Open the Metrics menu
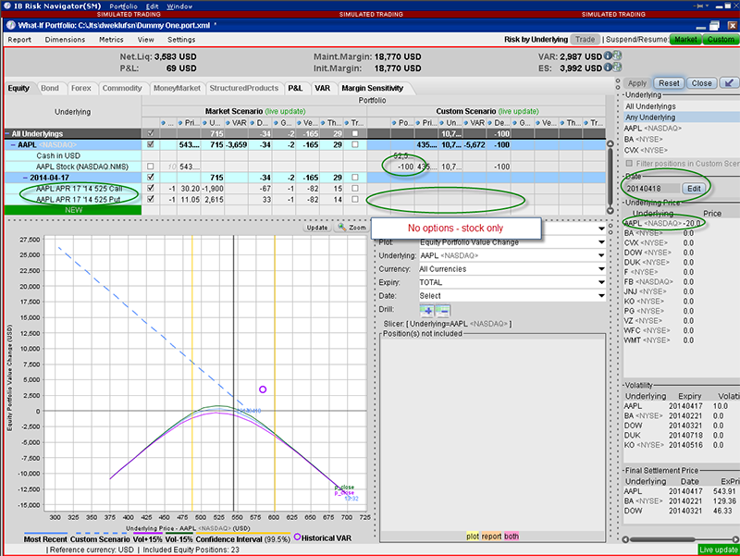 click(111, 40)
